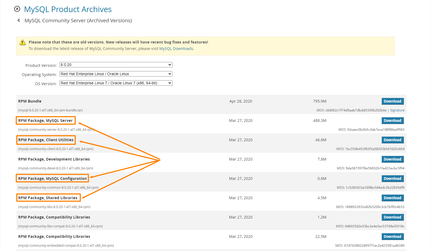
Task: Go back using the left chevron icon
Action: (x=19, y=20)
